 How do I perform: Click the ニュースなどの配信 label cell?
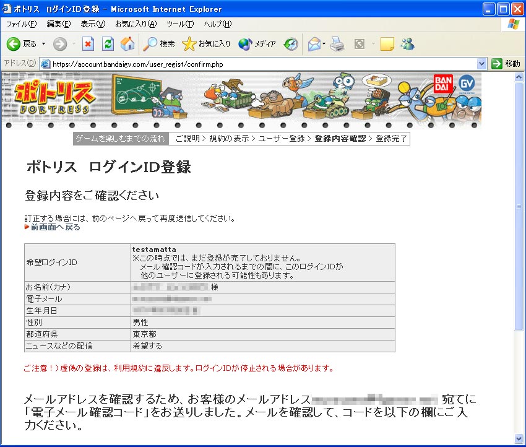pyautogui.click(x=77, y=346)
